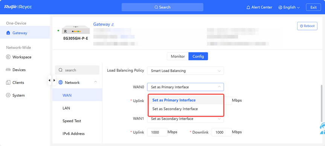The width and height of the screenshot is (325, 146).
Task: Click the config panel vertical scrollbar
Action: 322,103
